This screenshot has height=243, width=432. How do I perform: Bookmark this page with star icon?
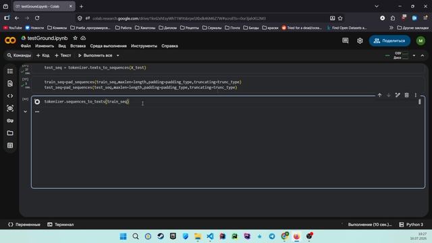[340, 18]
